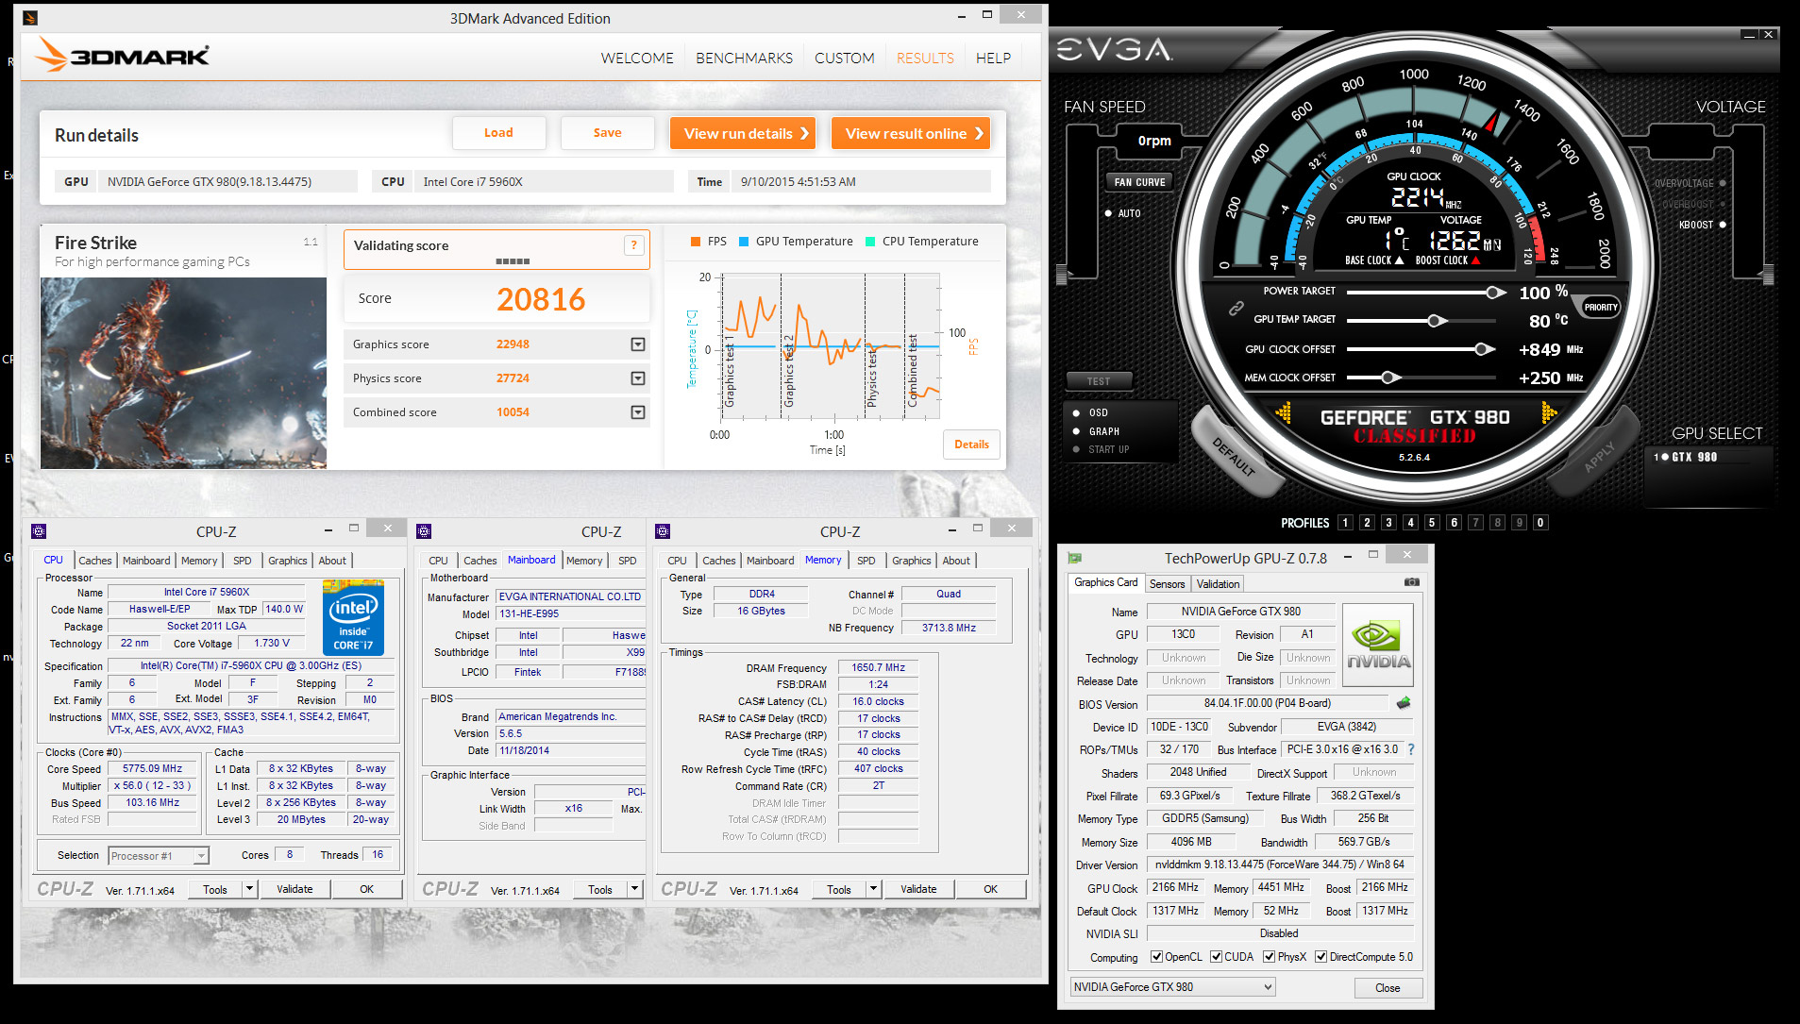Expand the Graphics score details
The width and height of the screenshot is (1800, 1024).
coord(638,344)
